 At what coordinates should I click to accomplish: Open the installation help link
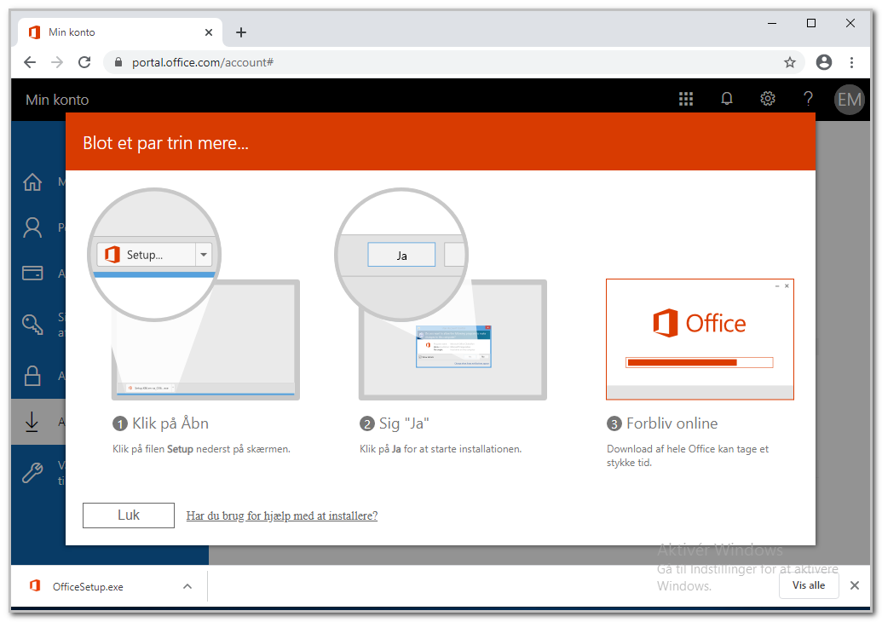coord(282,515)
